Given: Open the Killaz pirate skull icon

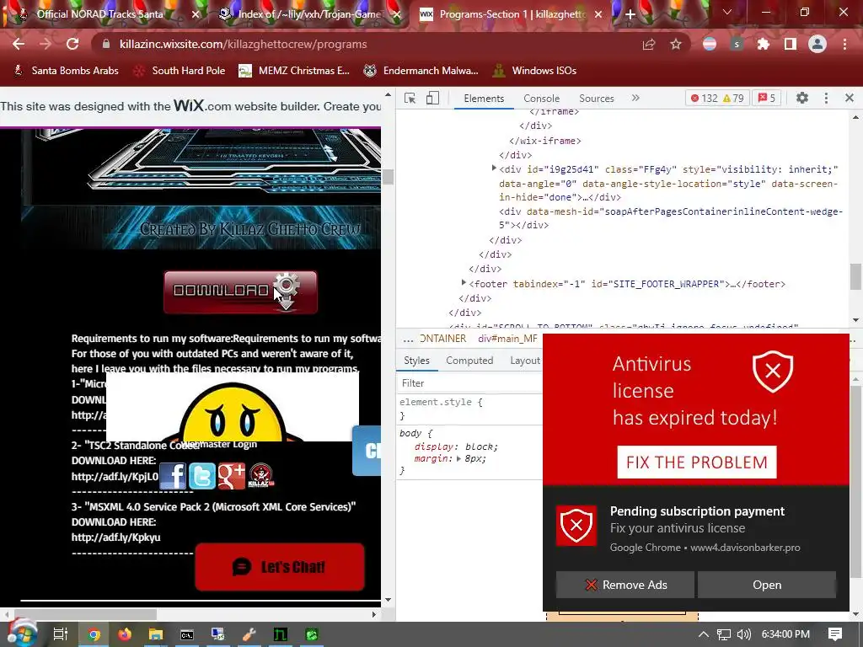Looking at the screenshot, I should pyautogui.click(x=260, y=476).
